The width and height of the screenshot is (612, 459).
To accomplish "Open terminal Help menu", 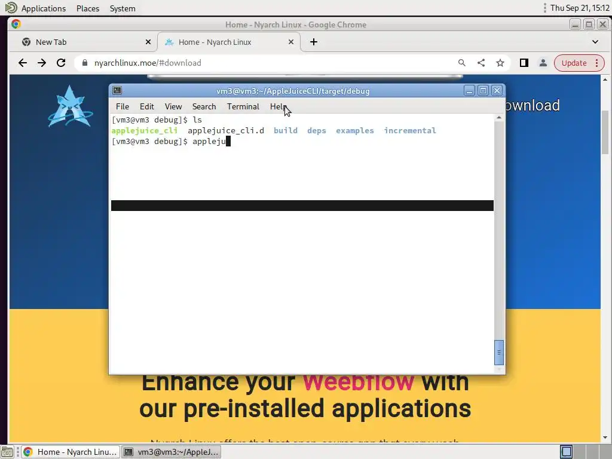I will 279,106.
